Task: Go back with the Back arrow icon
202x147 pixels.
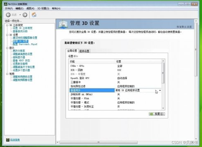Action: [x=8, y=15]
